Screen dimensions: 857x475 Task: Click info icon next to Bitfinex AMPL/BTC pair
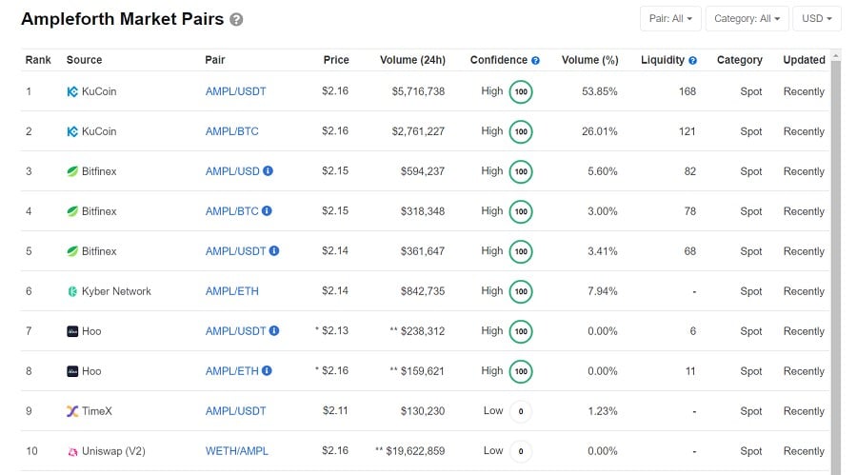[267, 211]
